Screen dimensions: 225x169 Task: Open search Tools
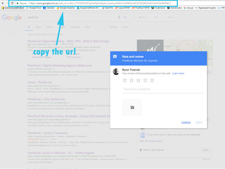pos(125,27)
